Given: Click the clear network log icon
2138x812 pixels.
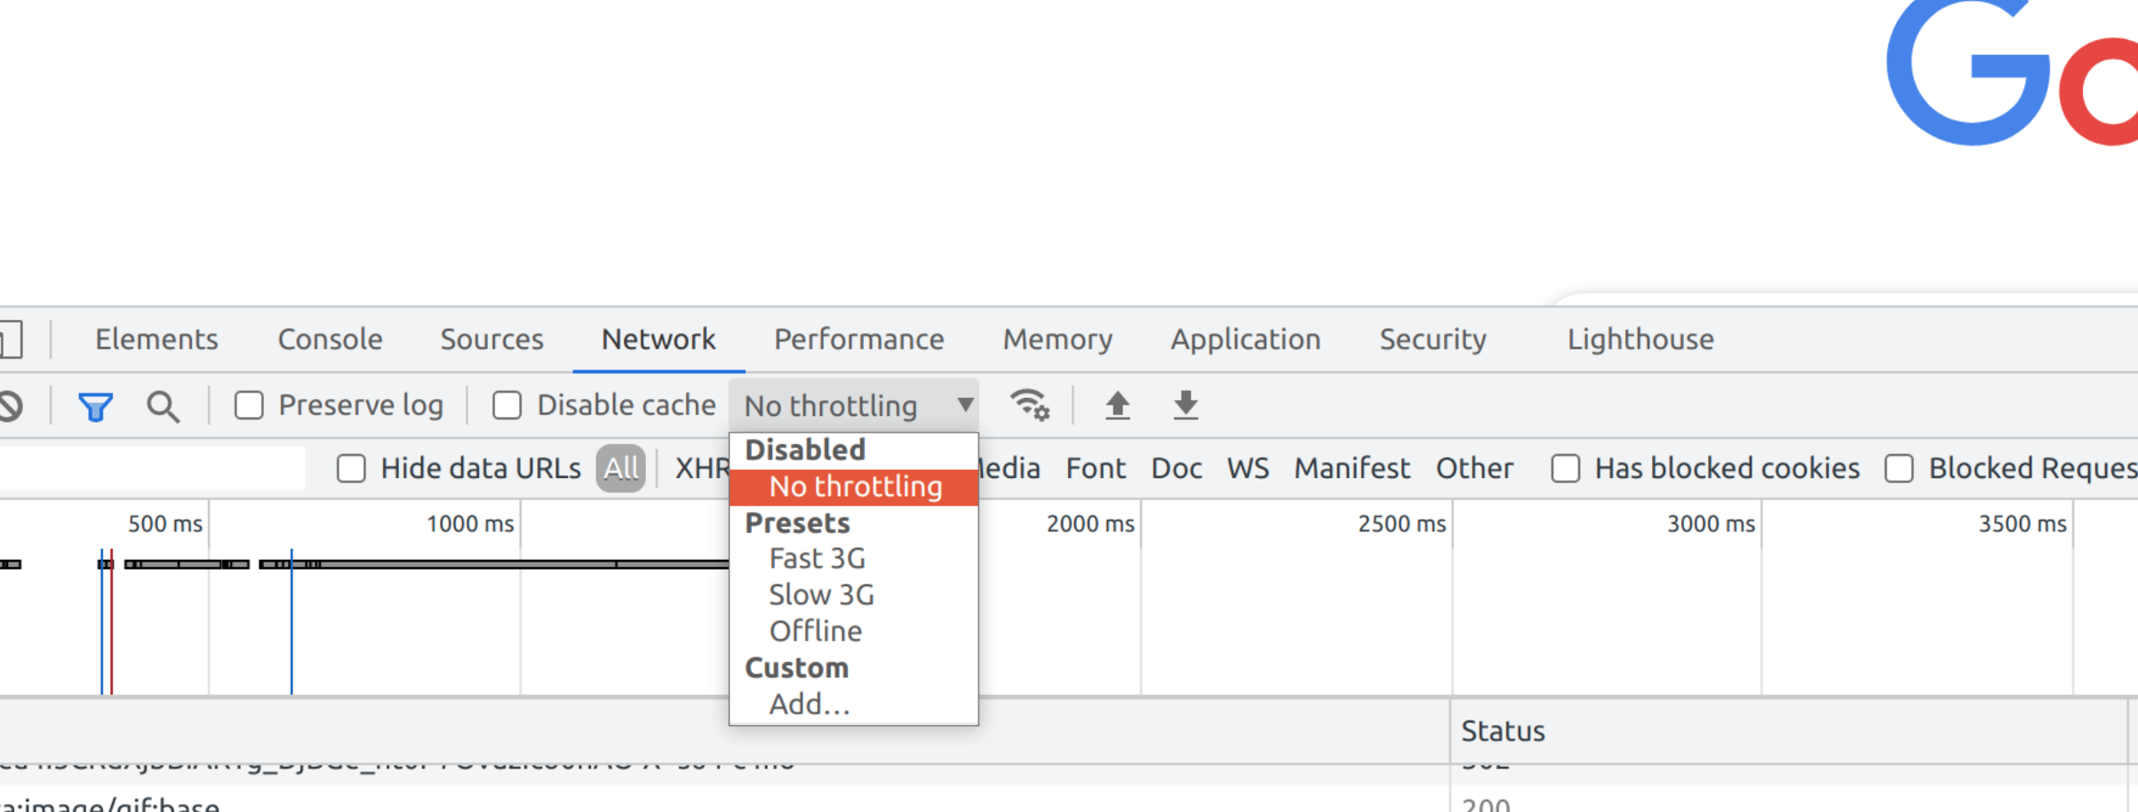Looking at the screenshot, I should (11, 406).
